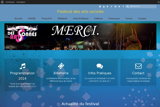160x107 pixels.
Task: Open the Twitter social icon
Action: (x=119, y=6)
